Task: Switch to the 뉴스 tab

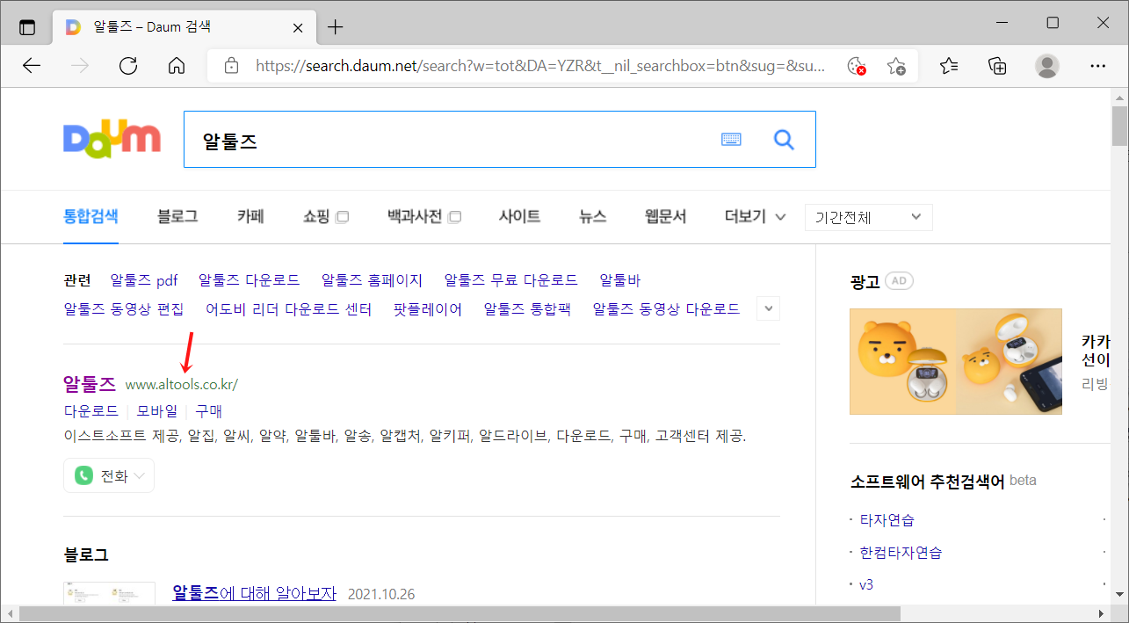Action: [592, 216]
